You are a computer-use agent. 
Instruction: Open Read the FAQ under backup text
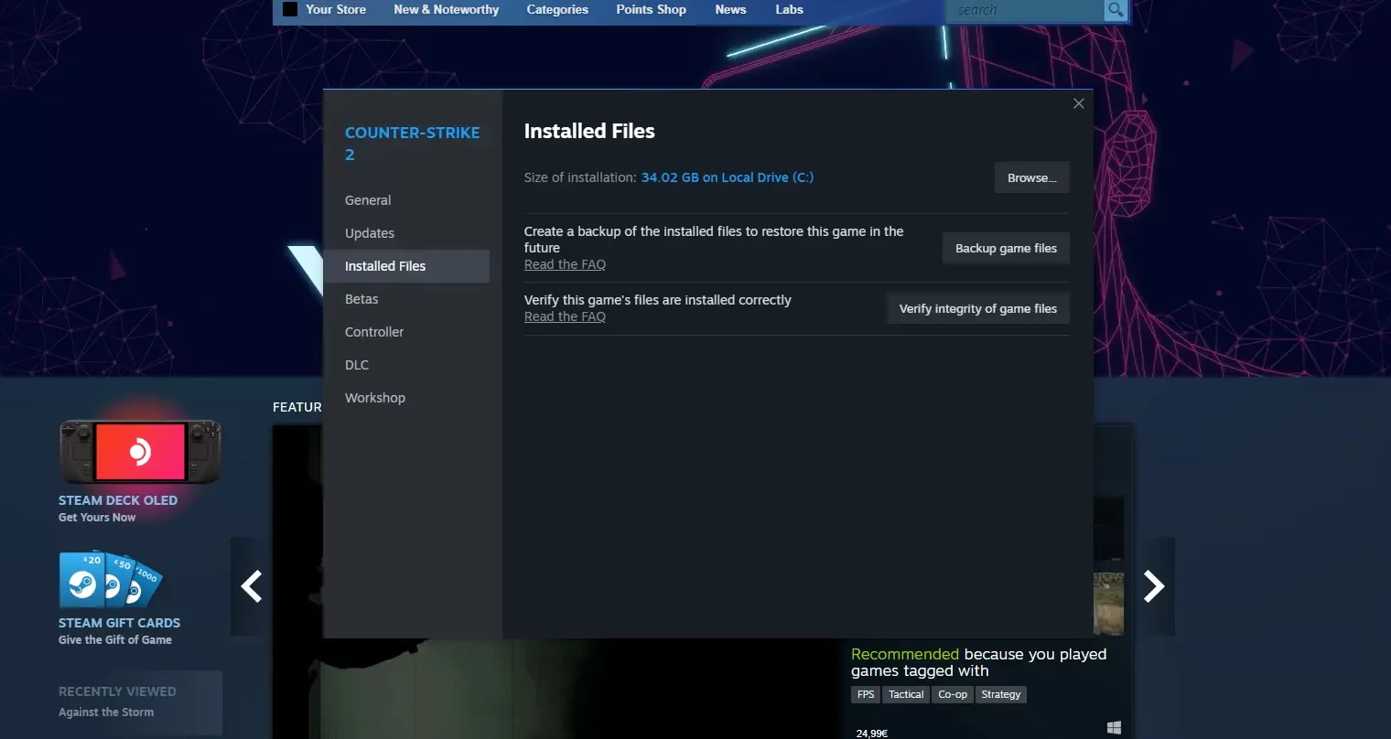click(x=565, y=264)
